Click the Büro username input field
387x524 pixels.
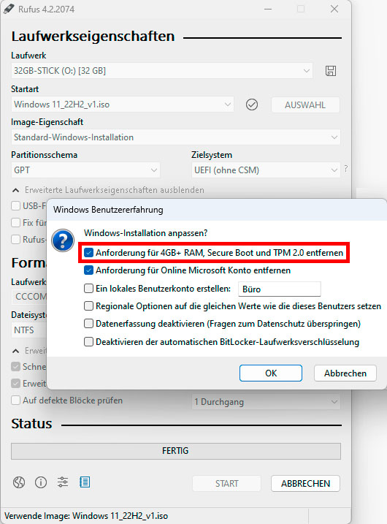[280, 289]
